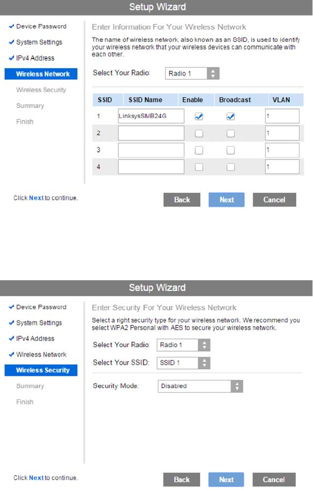The width and height of the screenshot is (313, 490).
Task: Enable SSID 2 checkbox
Action: click(199, 134)
